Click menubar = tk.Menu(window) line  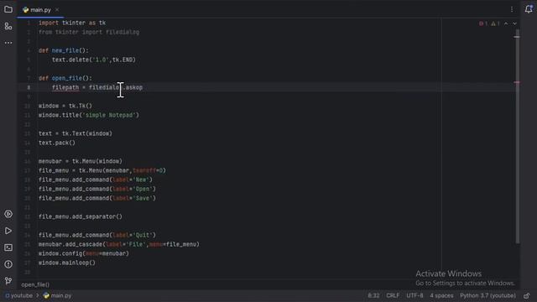[81, 161]
